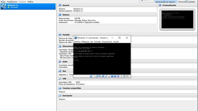Screen dimensions: 198x111
Task: Click the Previsualización section monitor icon
Action: coord(160,5)
